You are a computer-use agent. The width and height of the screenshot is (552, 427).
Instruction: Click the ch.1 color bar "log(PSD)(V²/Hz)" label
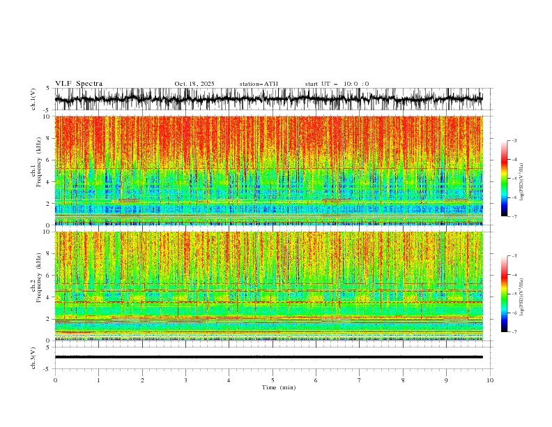click(x=522, y=182)
